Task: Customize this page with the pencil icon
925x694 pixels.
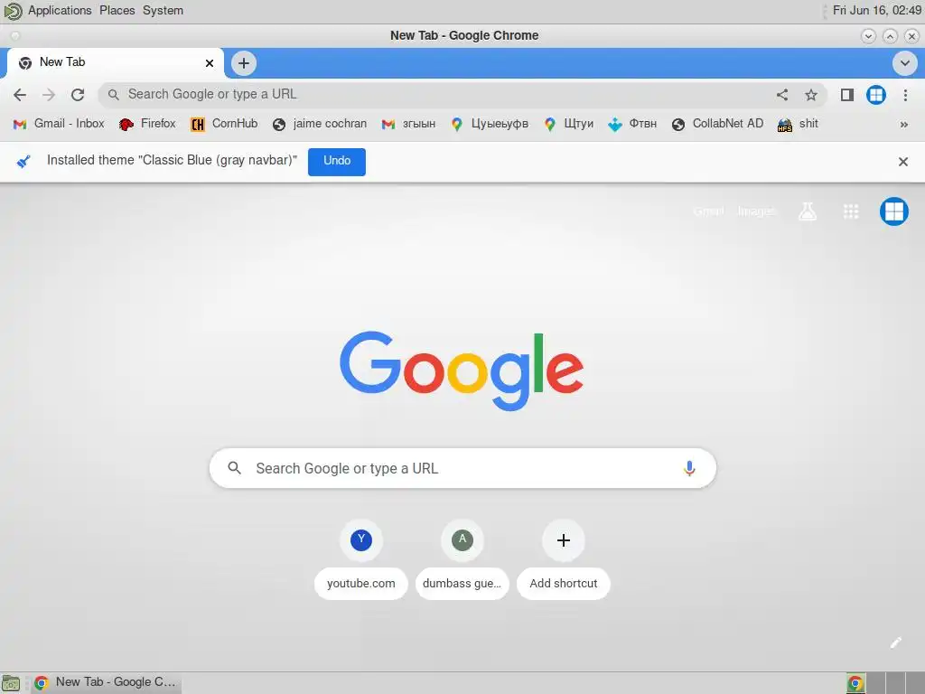Action: pyautogui.click(x=895, y=642)
